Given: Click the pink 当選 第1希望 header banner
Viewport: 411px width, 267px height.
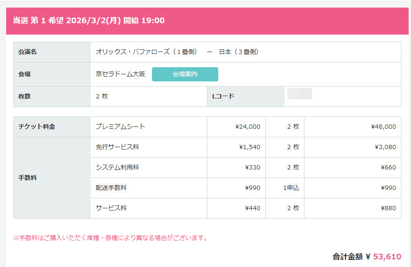Looking at the screenshot, I should point(205,21).
